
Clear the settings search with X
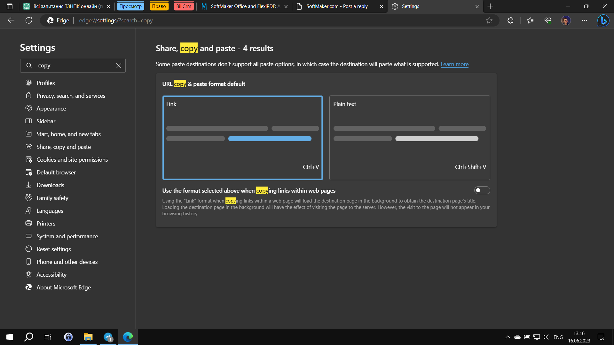tap(119, 65)
